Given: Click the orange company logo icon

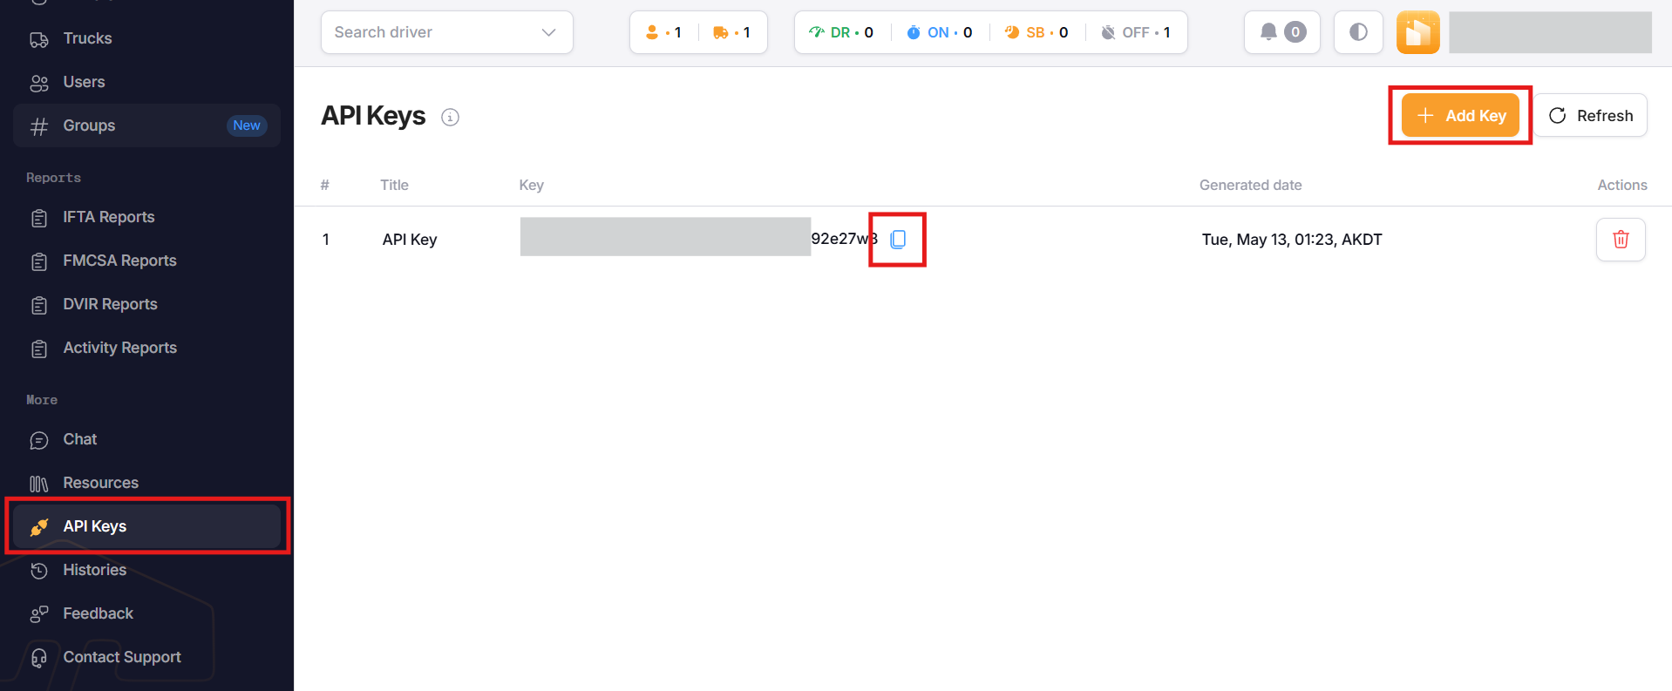Looking at the screenshot, I should pos(1417,32).
